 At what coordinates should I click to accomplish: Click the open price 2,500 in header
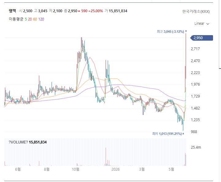(x=28, y=11)
